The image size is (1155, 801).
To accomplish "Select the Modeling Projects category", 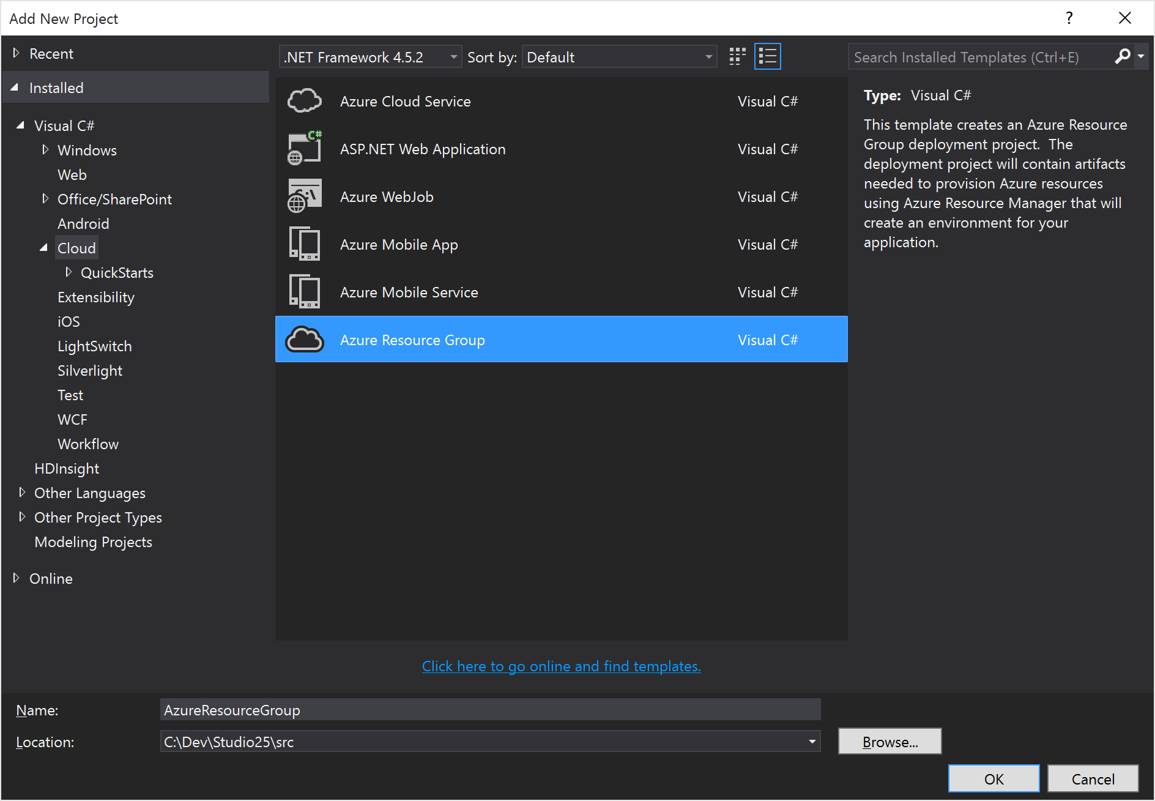I will [93, 542].
